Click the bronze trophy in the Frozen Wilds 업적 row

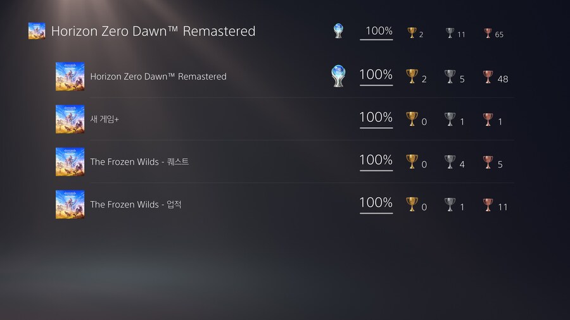pyautogui.click(x=488, y=204)
